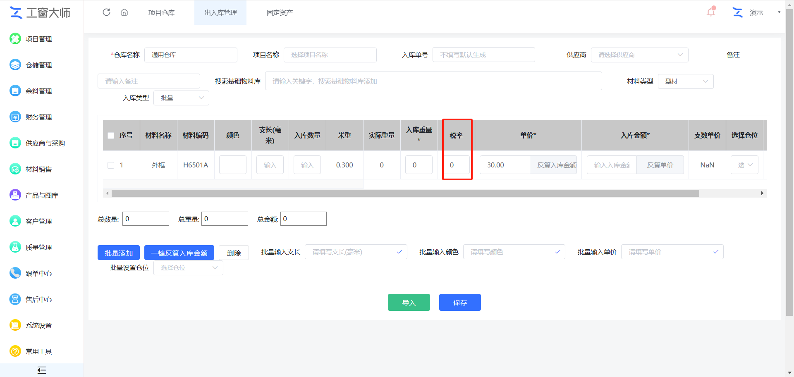Toggle the select-all checkbox in table header
The height and width of the screenshot is (377, 794).
pos(111,136)
